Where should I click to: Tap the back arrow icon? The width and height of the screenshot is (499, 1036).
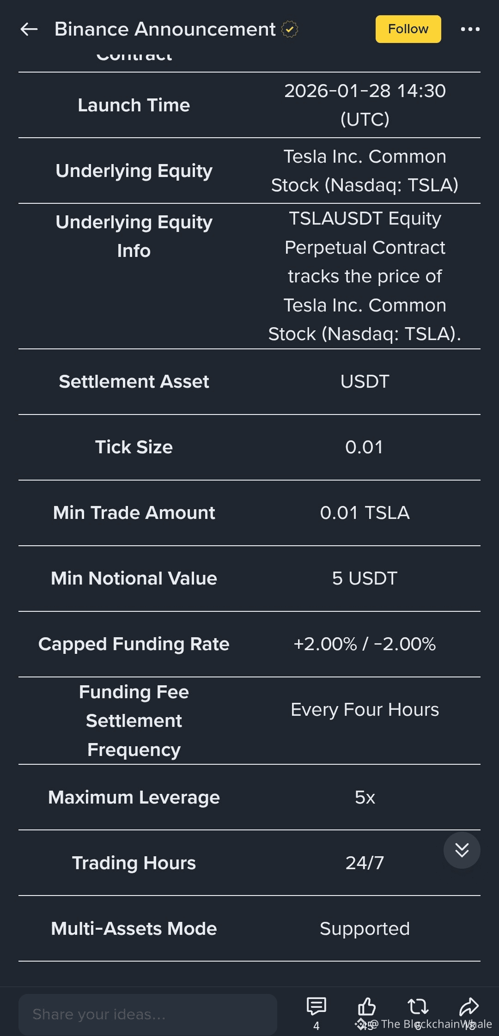[29, 29]
